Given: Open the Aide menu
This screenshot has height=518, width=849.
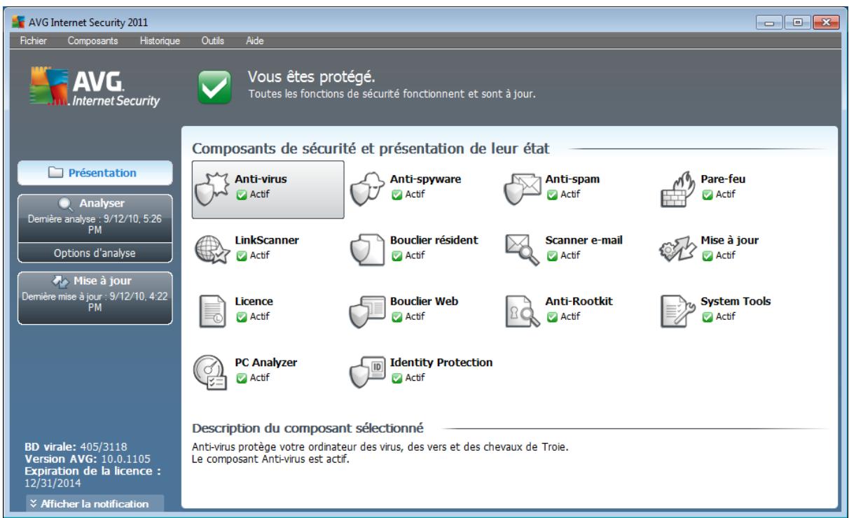Looking at the screenshot, I should click(x=254, y=41).
